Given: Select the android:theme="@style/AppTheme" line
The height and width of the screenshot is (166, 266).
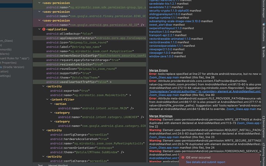Looking at the screenshot, I should point(73,78).
